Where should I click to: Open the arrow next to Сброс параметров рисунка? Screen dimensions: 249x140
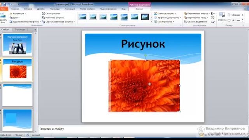[x=74, y=22]
